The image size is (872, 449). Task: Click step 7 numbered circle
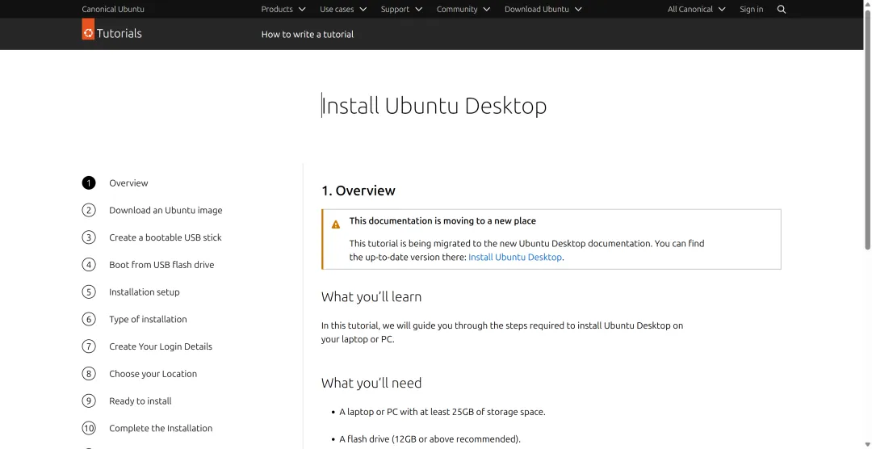click(x=89, y=346)
